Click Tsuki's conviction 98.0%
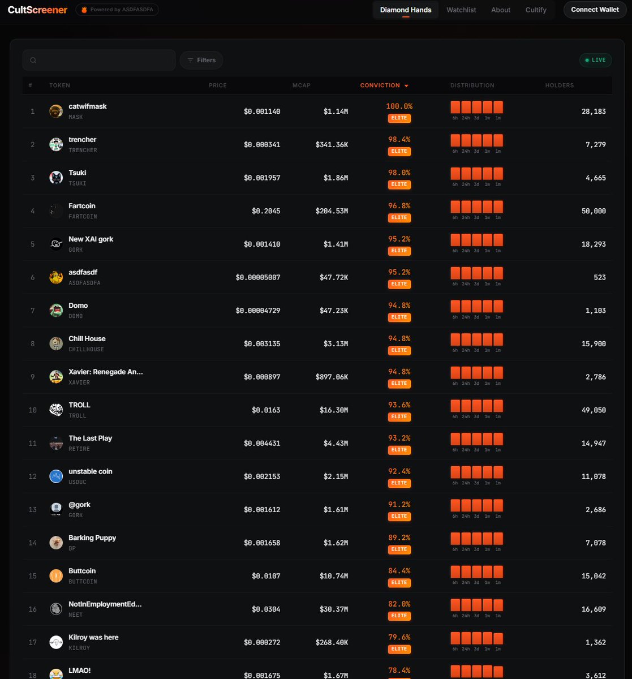 pos(399,173)
